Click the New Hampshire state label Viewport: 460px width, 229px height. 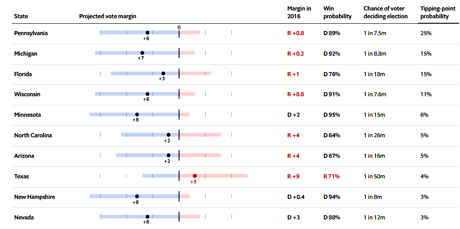point(35,197)
